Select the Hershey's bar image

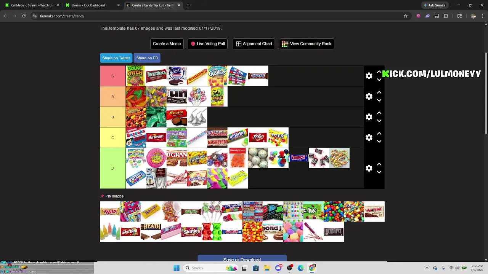(x=334, y=232)
